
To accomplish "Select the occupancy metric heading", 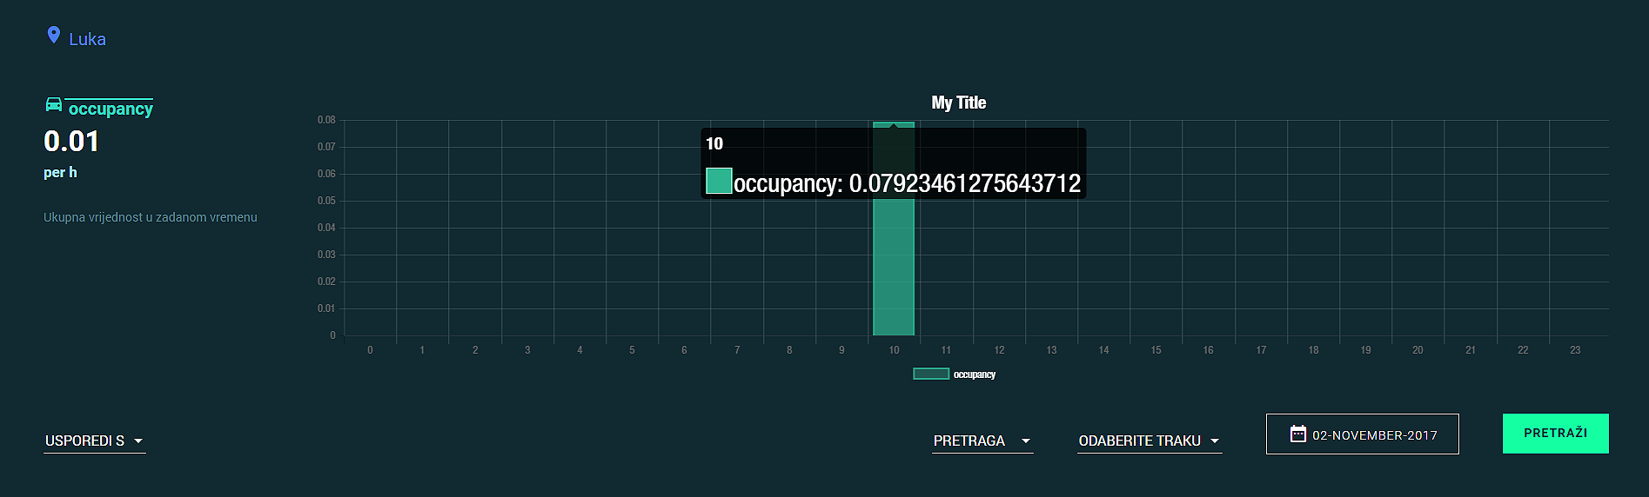I will pyautogui.click(x=111, y=109).
